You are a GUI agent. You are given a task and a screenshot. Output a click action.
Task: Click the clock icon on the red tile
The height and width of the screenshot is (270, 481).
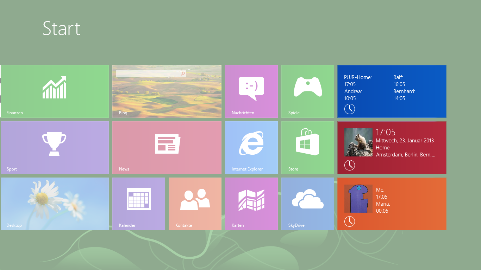coord(349,165)
